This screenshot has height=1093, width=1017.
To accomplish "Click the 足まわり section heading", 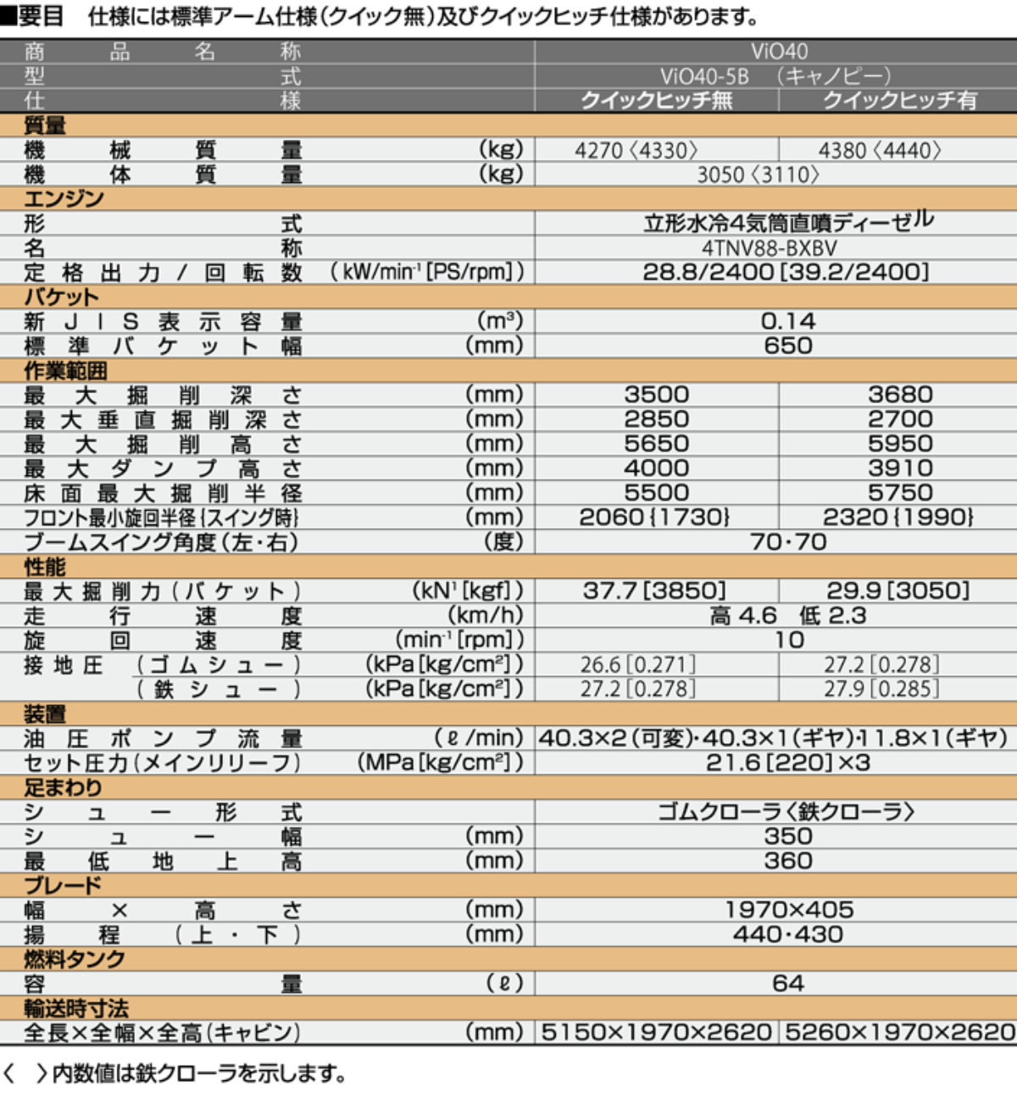I will click(63, 788).
